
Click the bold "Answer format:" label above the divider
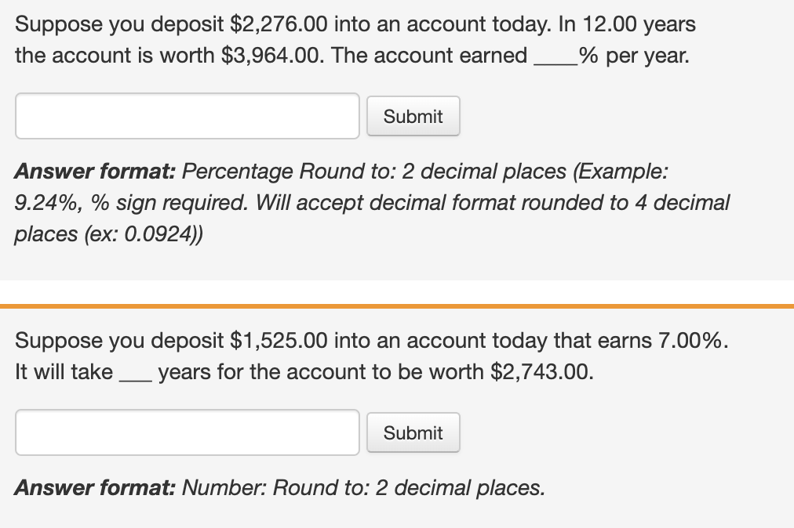click(x=96, y=171)
